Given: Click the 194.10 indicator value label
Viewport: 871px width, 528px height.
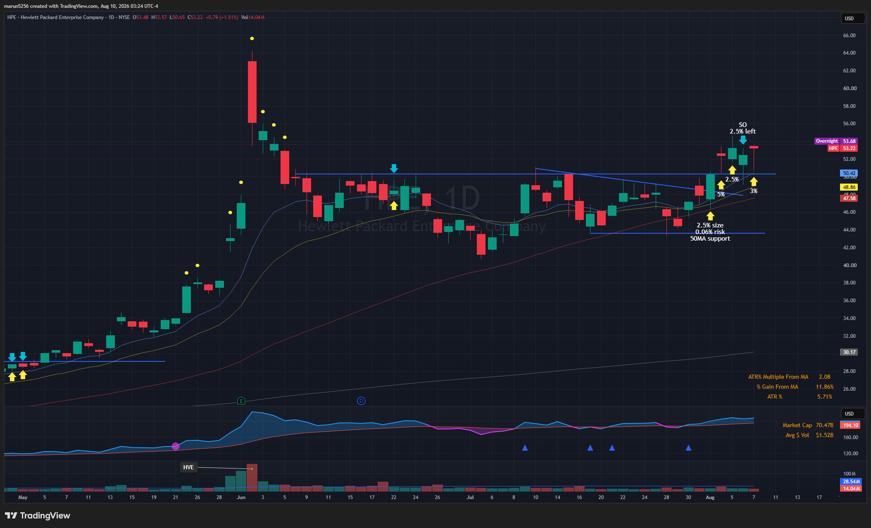Looking at the screenshot, I should (x=850, y=425).
